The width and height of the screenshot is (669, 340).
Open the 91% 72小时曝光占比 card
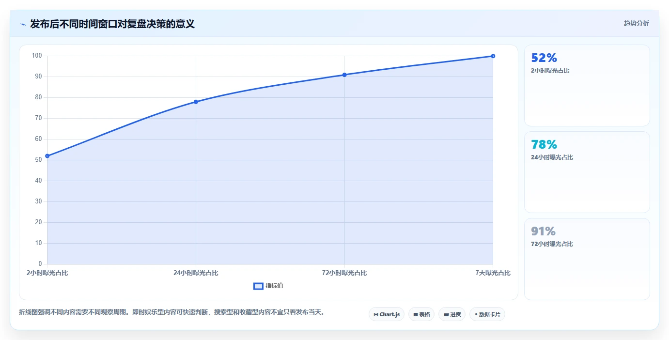[x=587, y=259]
